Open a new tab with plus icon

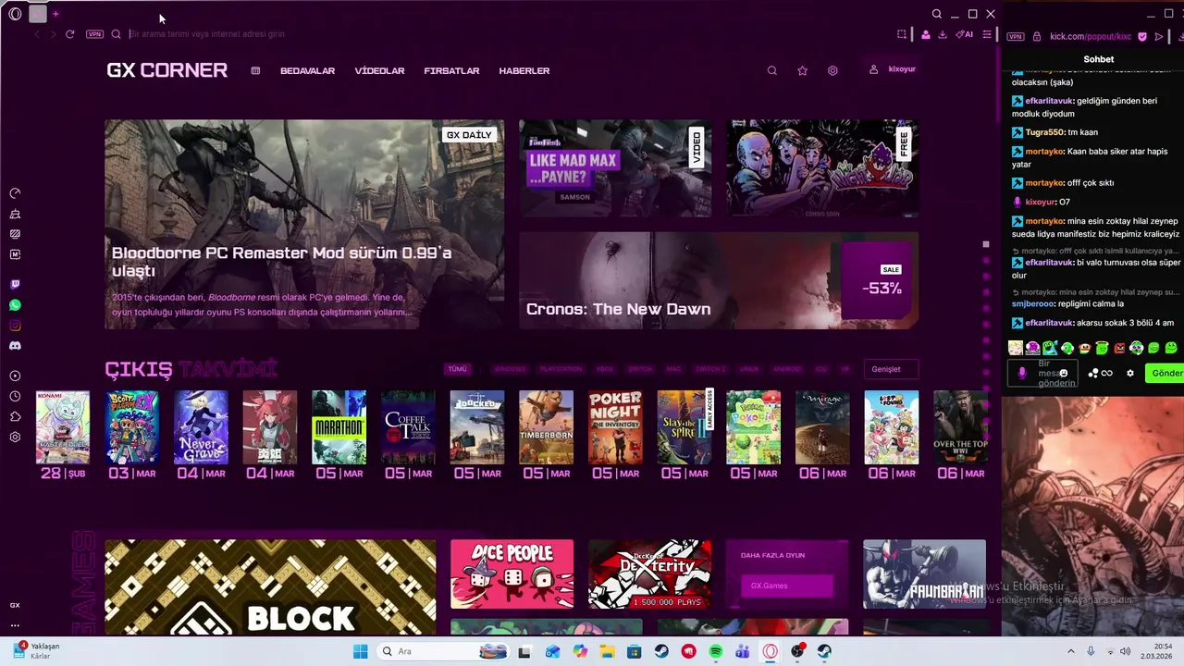[55, 14]
